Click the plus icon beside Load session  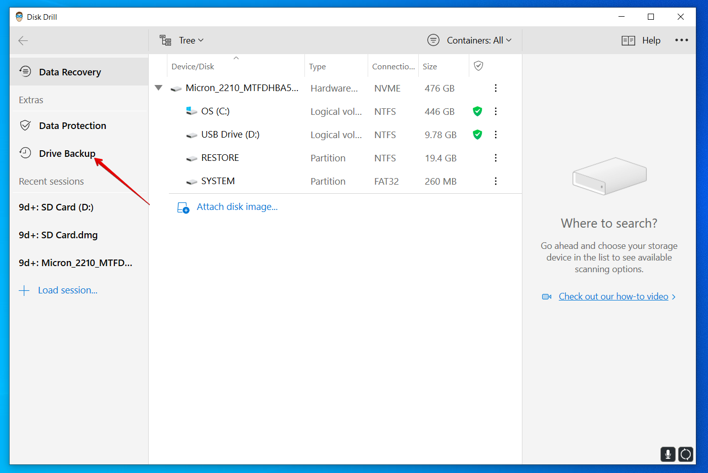pyautogui.click(x=24, y=290)
